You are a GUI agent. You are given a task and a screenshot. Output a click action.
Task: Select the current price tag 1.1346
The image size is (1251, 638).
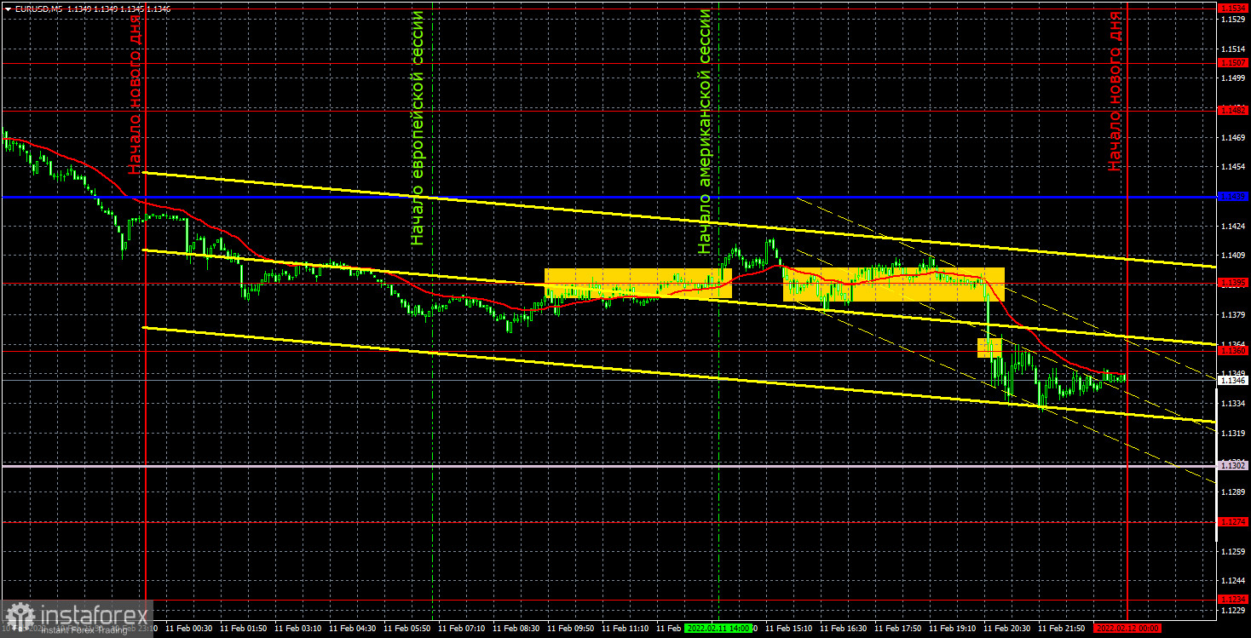coord(1233,381)
